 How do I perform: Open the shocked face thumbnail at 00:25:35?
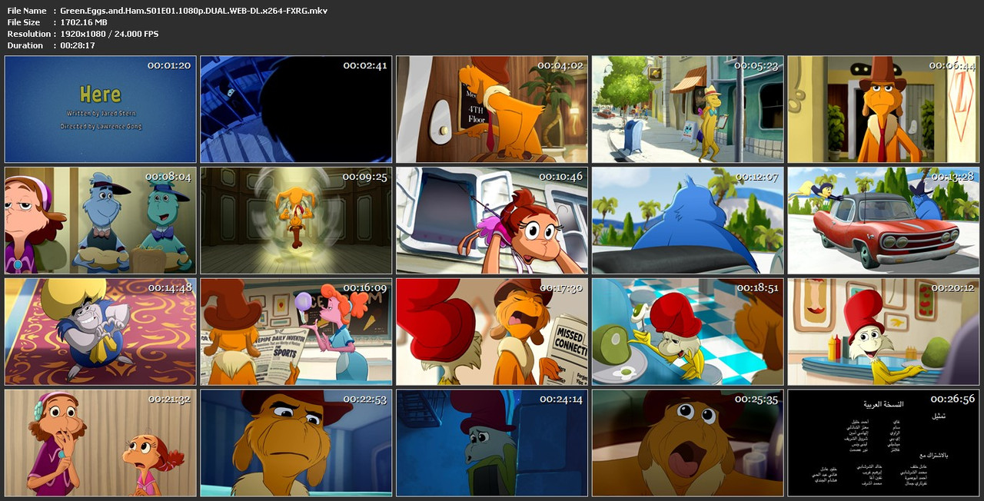point(688,443)
